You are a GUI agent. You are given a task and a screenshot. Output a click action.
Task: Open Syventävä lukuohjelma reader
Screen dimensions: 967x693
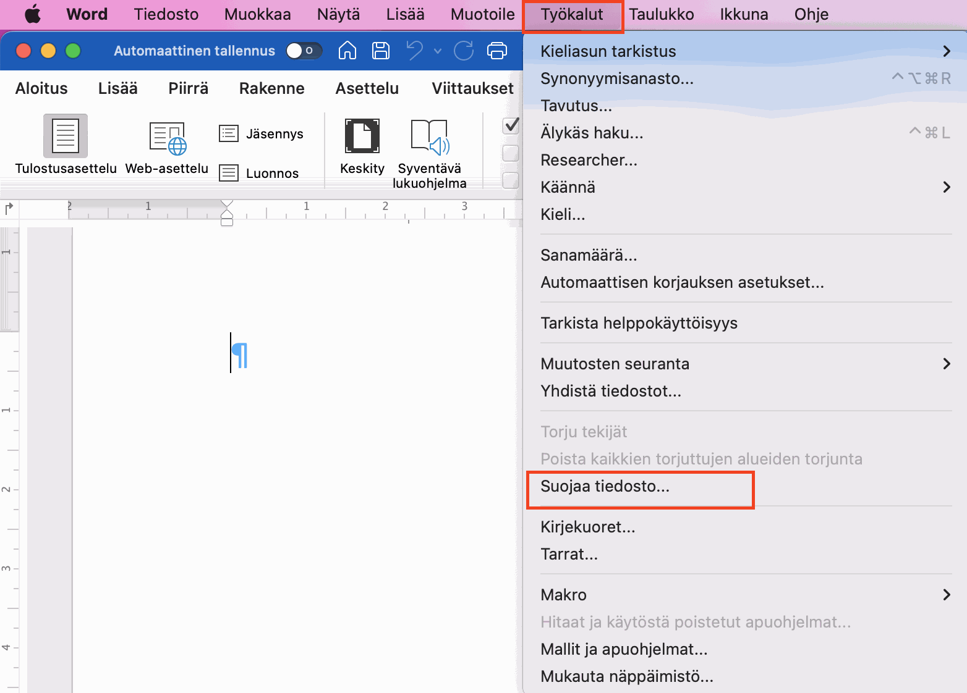[430, 154]
